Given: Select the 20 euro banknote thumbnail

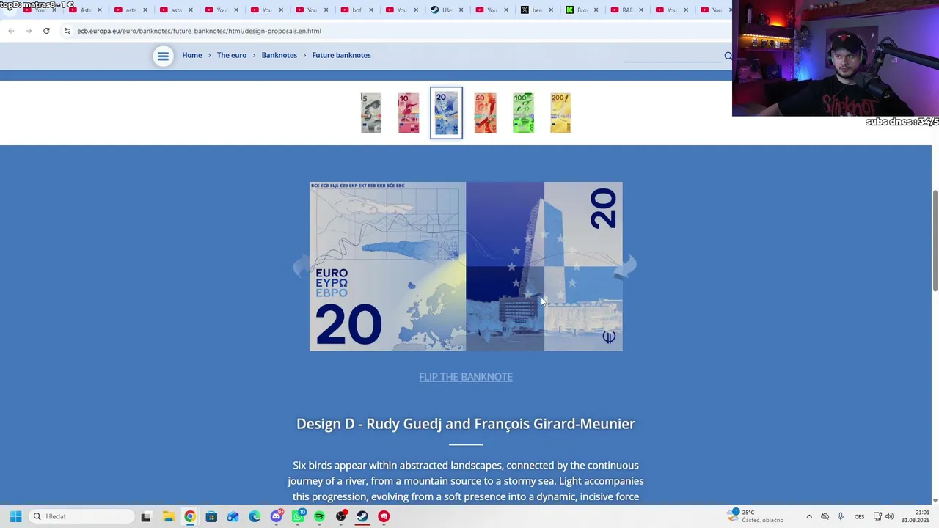Looking at the screenshot, I should 447,113.
